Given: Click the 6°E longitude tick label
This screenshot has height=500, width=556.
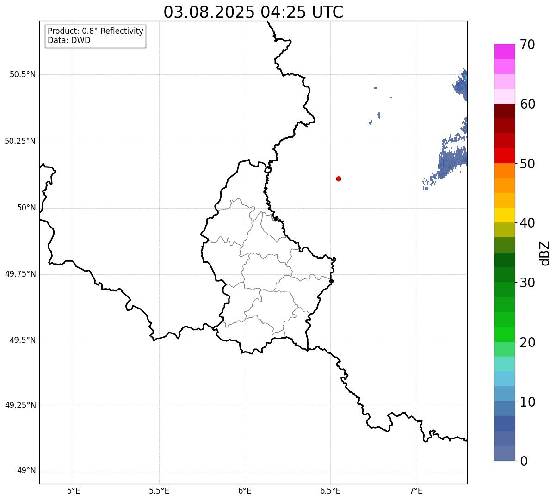Looking at the screenshot, I should pyautogui.click(x=245, y=491).
